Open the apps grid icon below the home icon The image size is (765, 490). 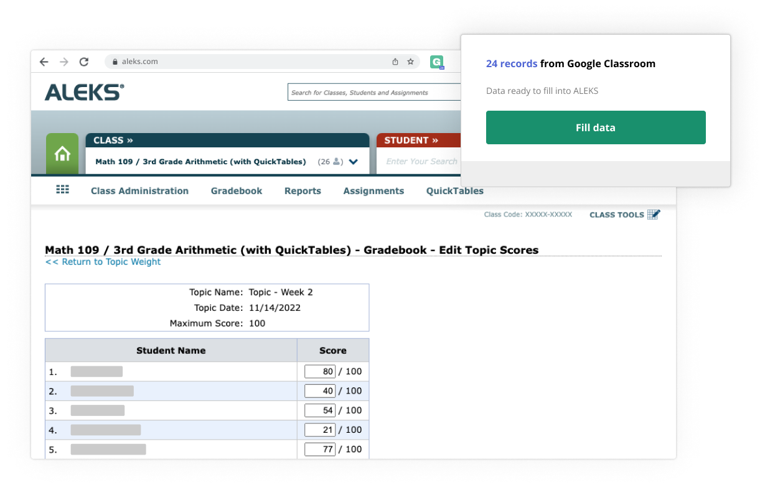pos(62,190)
